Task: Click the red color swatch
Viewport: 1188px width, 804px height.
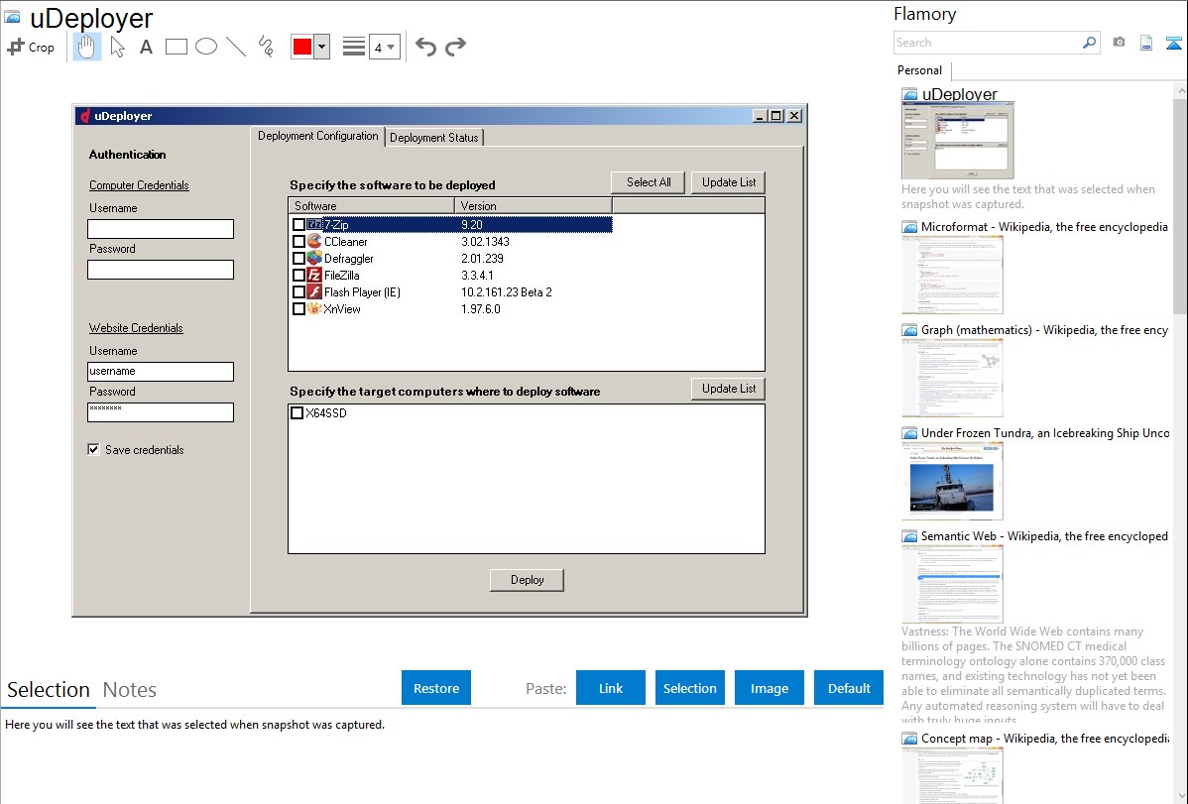Action: coord(302,47)
